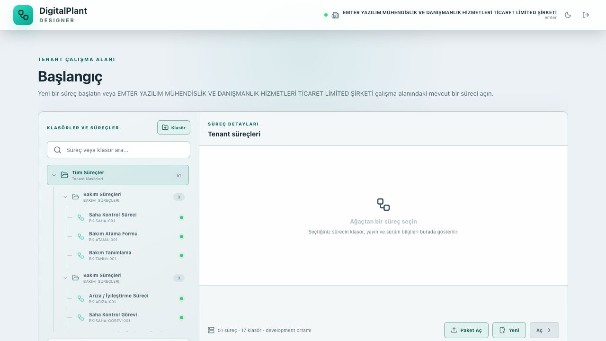Click the 51 count badge on Tüm Süreçler
Viewport: 606px width, 341px height.
pyautogui.click(x=179, y=175)
